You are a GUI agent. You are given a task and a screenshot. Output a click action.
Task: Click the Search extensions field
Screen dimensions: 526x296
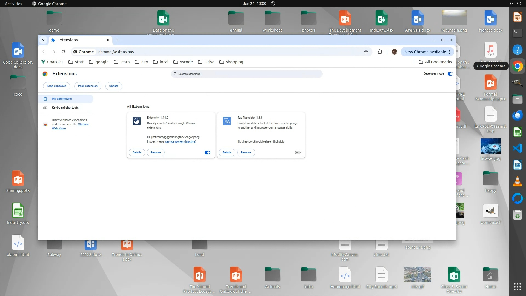point(247,74)
